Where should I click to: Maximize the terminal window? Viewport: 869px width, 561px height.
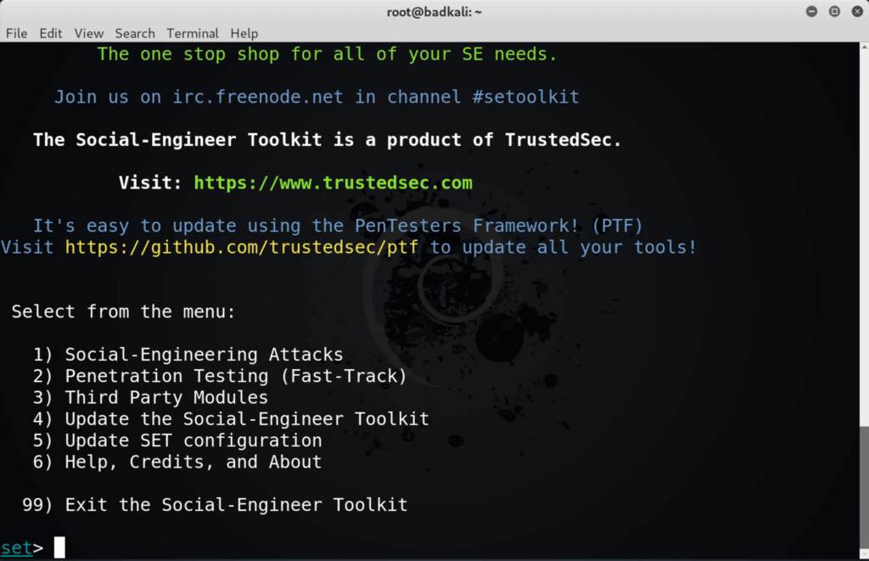coord(834,12)
